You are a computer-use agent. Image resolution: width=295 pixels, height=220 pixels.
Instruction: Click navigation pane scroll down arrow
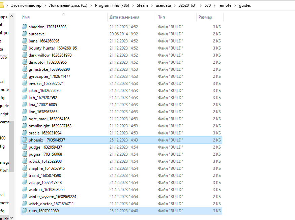(12, 218)
